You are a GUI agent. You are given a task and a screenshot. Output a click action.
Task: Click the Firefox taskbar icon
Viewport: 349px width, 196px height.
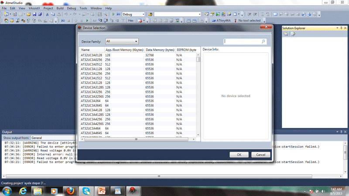tap(70, 191)
